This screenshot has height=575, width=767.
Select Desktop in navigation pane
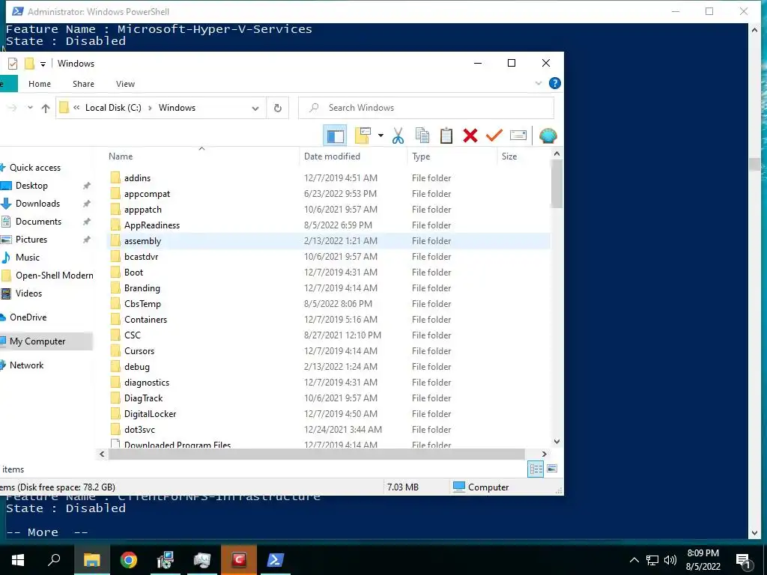31,186
